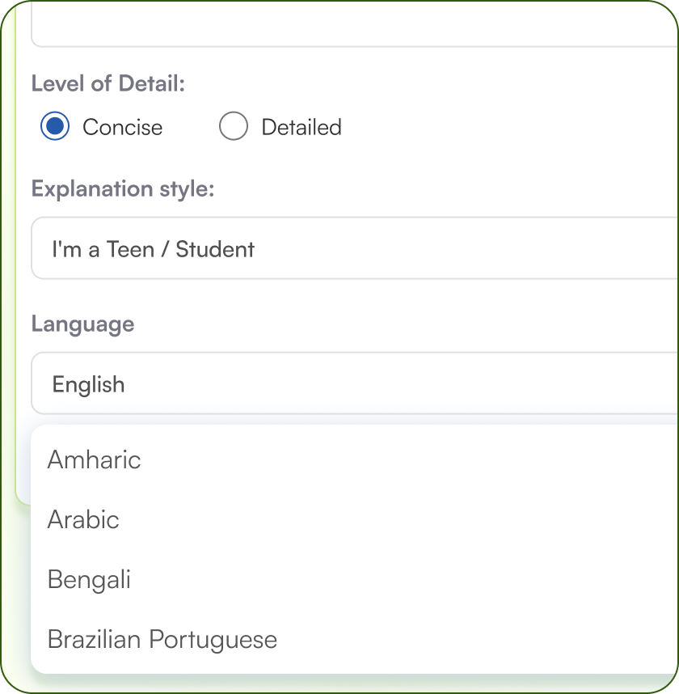
Task: Click the Language dropdown showing English
Action: [x=354, y=383]
